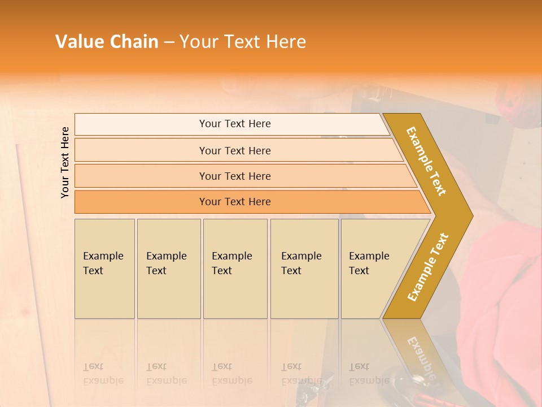Select the third 'Your Text Here' bar

coord(246,176)
